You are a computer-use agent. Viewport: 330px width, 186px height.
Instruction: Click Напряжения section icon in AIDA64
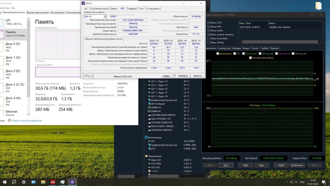[x=146, y=156]
